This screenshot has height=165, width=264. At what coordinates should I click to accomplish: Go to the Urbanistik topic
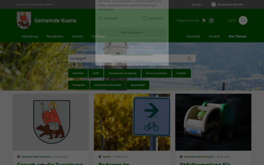click(x=193, y=37)
